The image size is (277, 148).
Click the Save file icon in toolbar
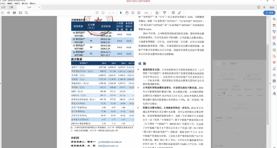point(3,13)
